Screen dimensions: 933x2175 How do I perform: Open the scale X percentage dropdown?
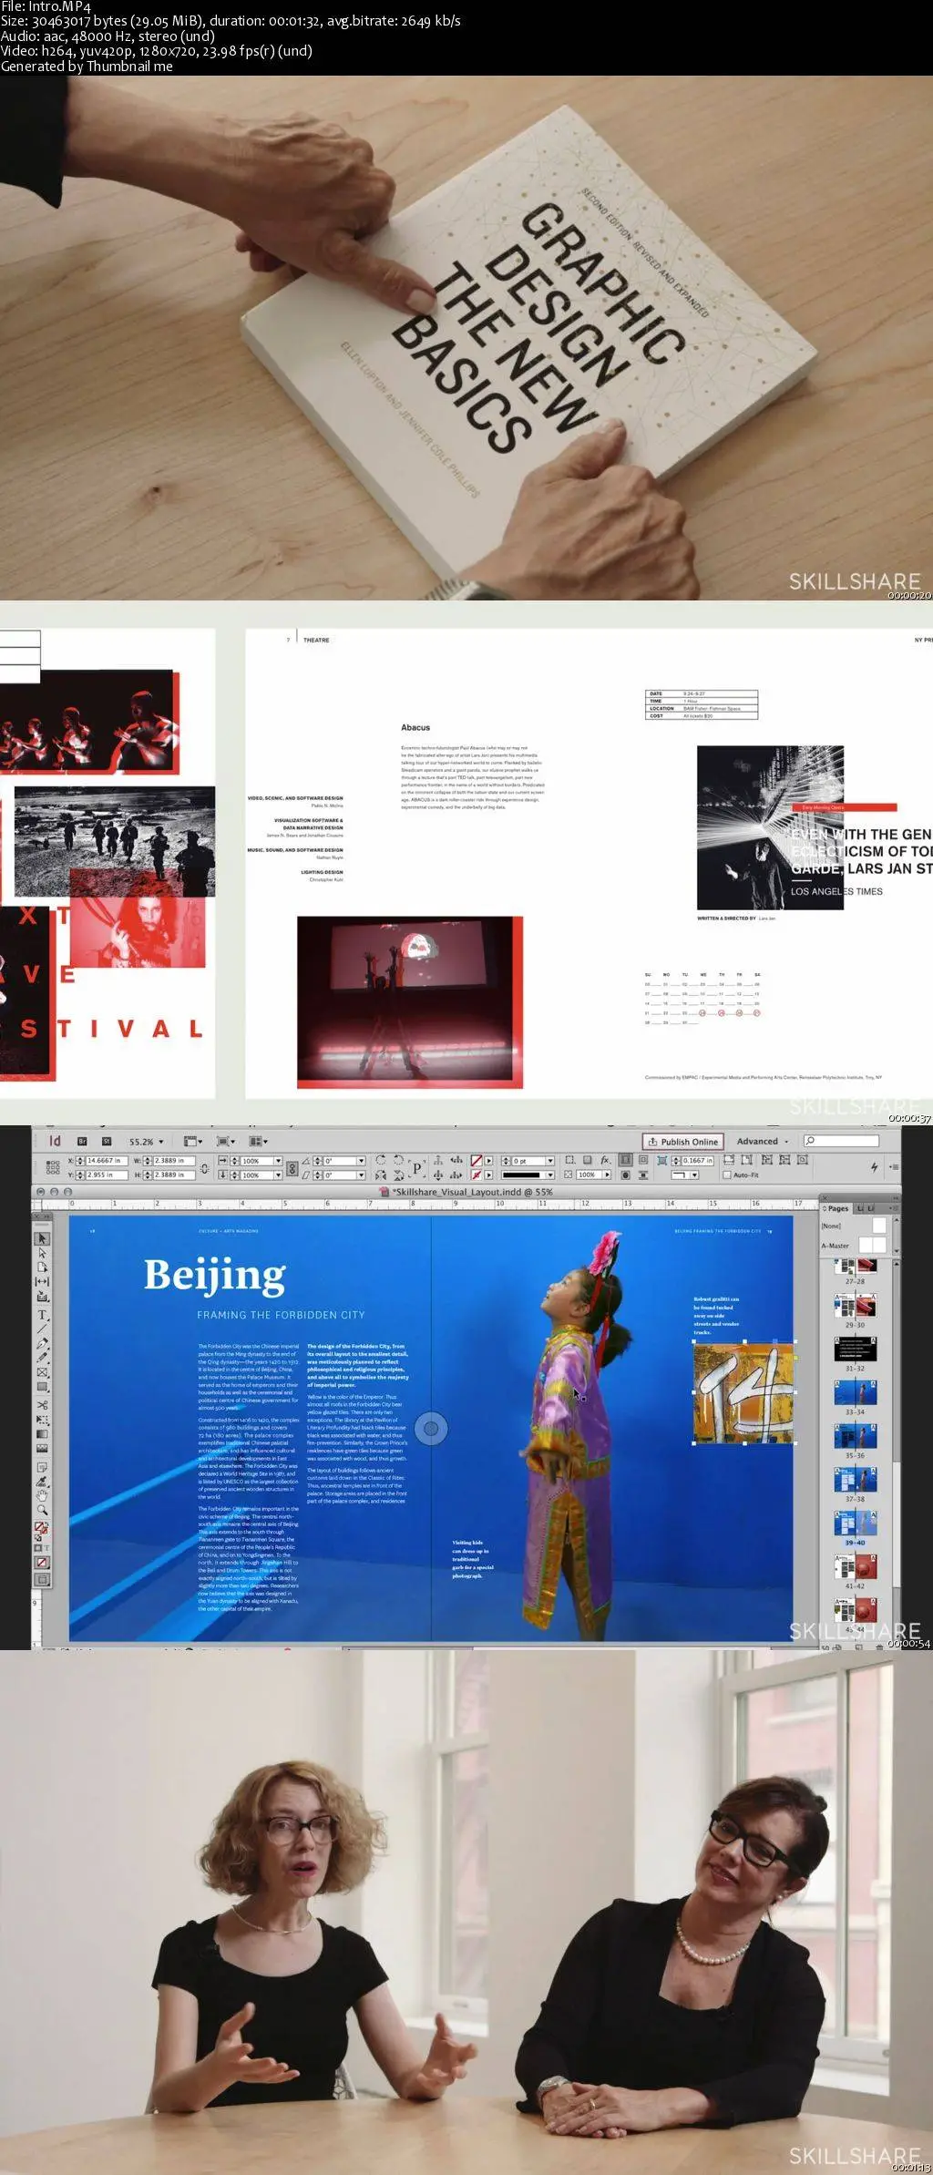tap(278, 1161)
